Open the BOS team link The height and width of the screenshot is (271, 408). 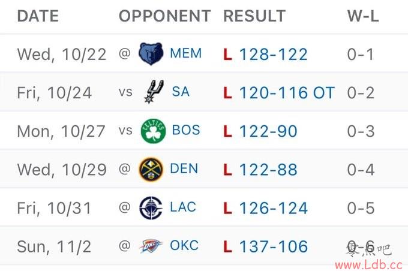click(x=186, y=131)
